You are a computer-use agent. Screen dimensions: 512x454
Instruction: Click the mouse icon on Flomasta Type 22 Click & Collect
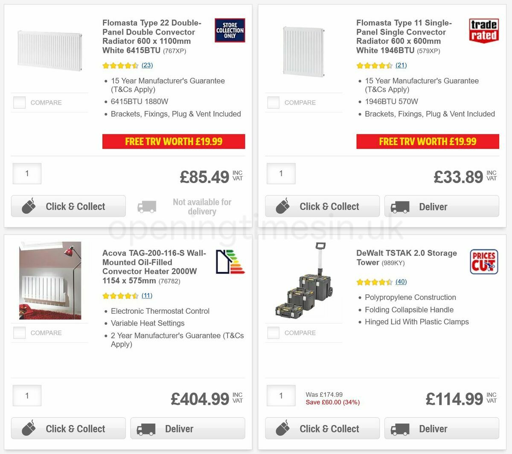[x=28, y=206]
